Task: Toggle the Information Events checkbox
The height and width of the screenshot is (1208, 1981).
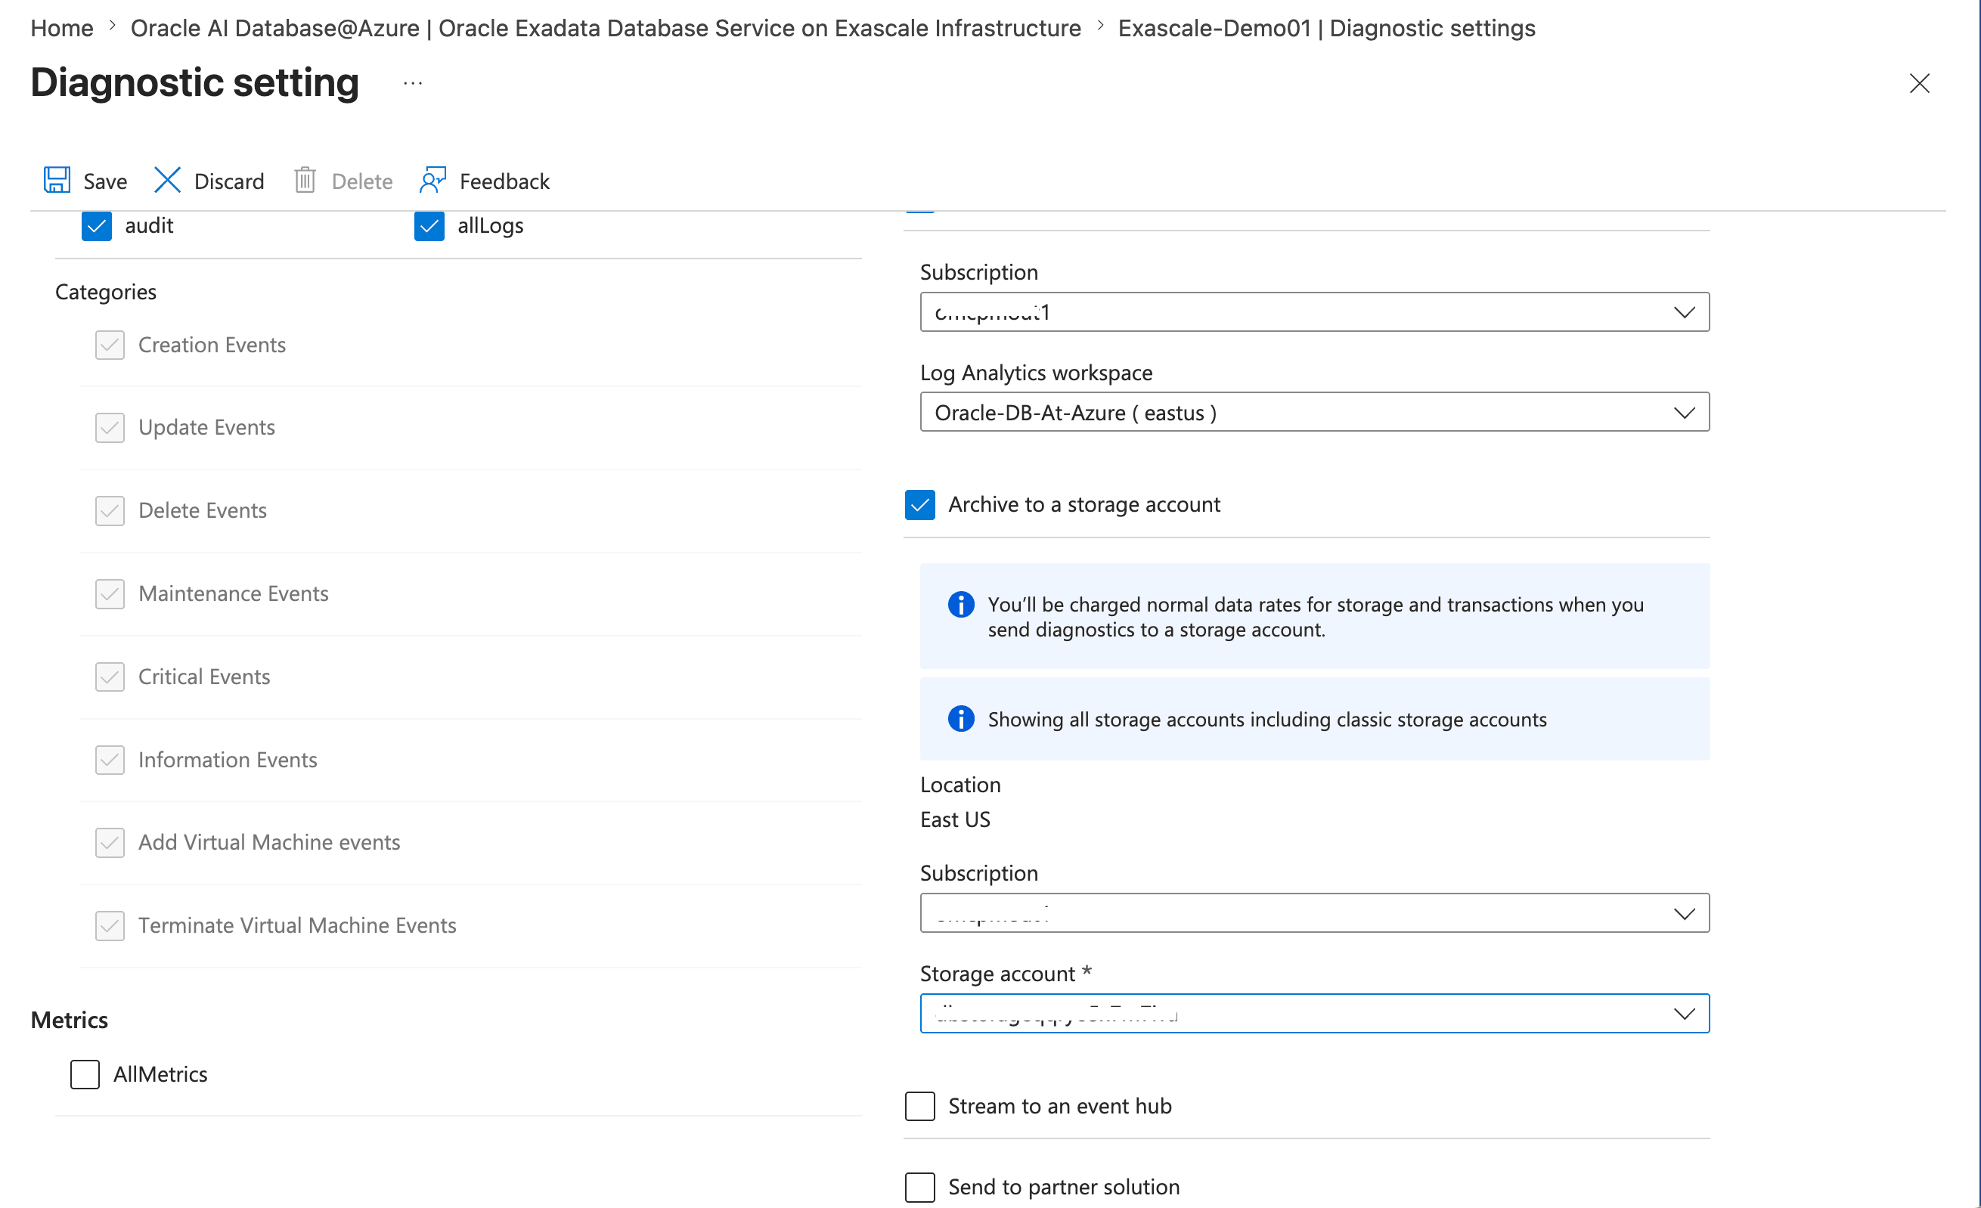Action: coord(110,760)
